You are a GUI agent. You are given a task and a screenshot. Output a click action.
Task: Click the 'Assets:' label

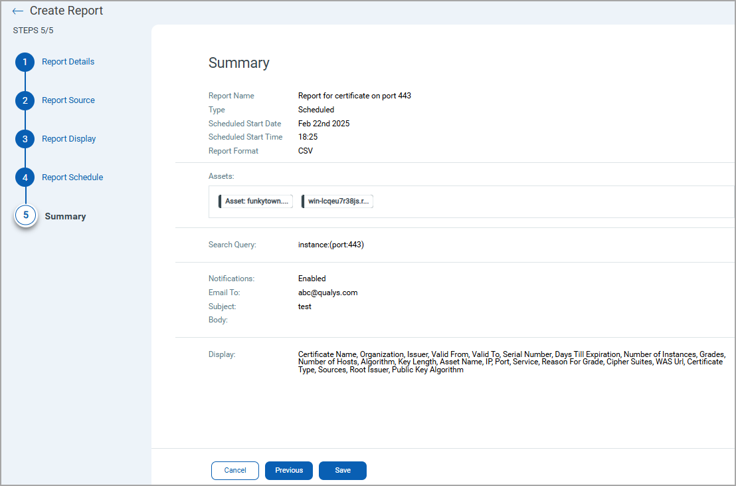point(221,176)
